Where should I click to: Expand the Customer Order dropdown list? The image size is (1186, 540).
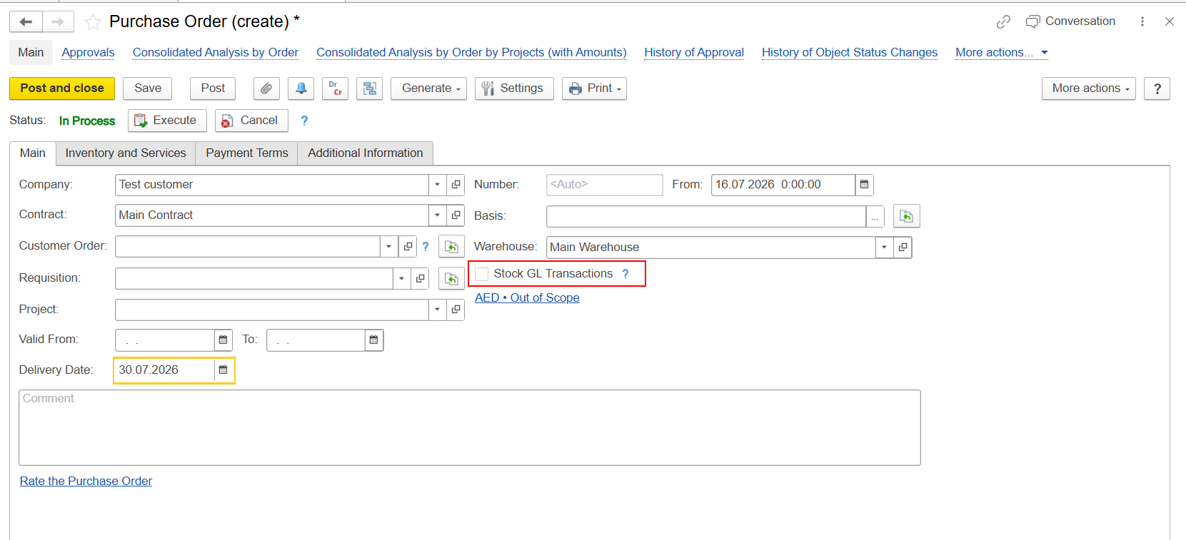click(x=389, y=246)
